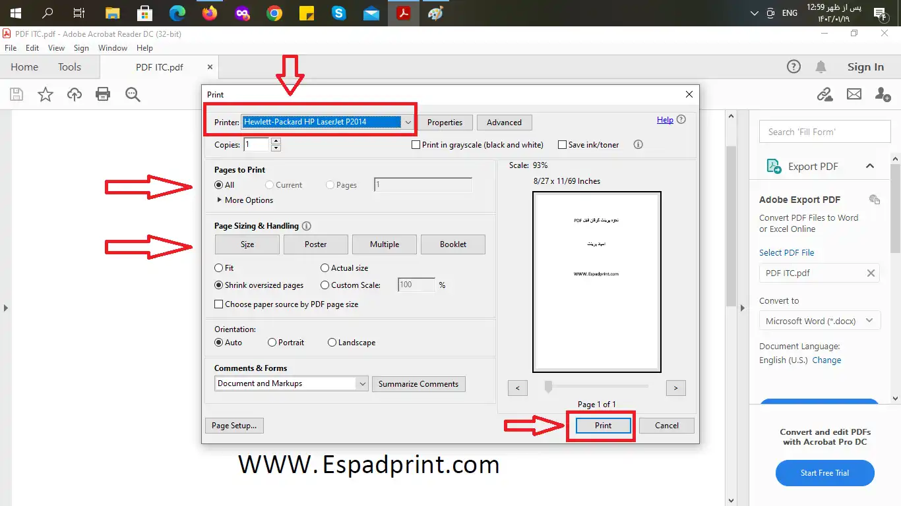Open Skype from taskbar
The width and height of the screenshot is (901, 506).
click(339, 13)
